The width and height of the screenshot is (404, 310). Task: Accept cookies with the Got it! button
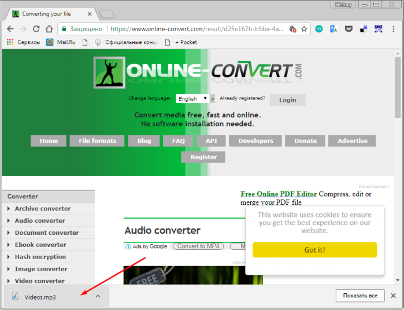314,250
